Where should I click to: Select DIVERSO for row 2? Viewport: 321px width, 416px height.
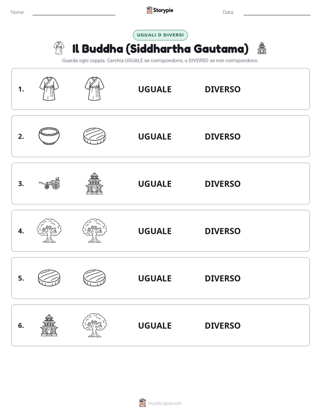click(x=223, y=136)
